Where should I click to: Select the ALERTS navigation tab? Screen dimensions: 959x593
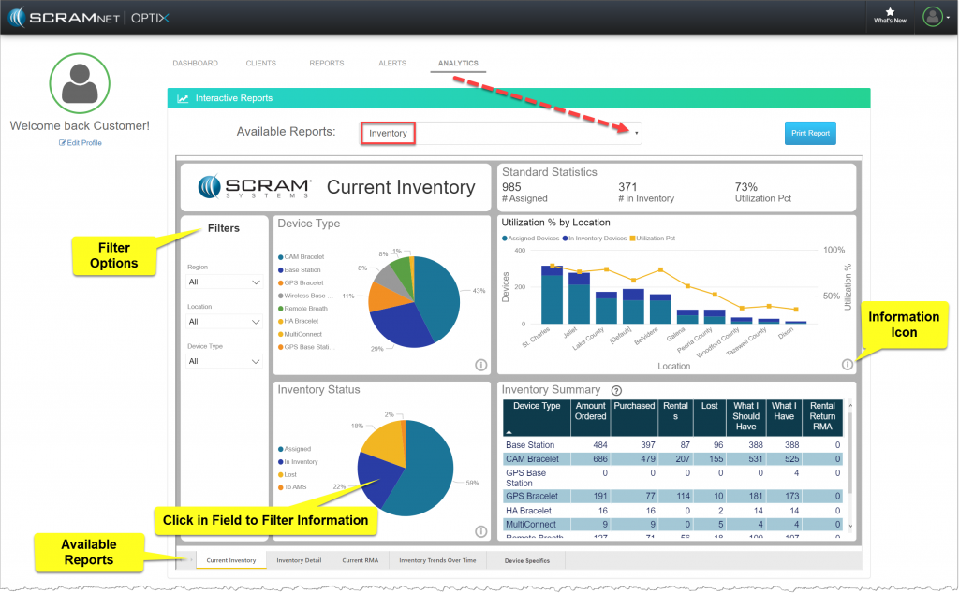392,63
